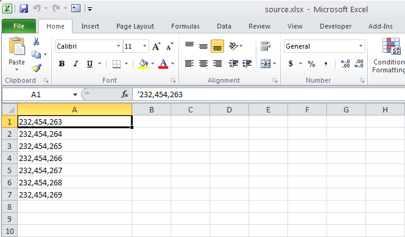Toggle the highlighted Bottom Align button

(x=217, y=46)
